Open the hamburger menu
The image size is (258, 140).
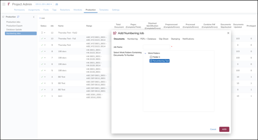pyautogui.click(x=4, y=4)
